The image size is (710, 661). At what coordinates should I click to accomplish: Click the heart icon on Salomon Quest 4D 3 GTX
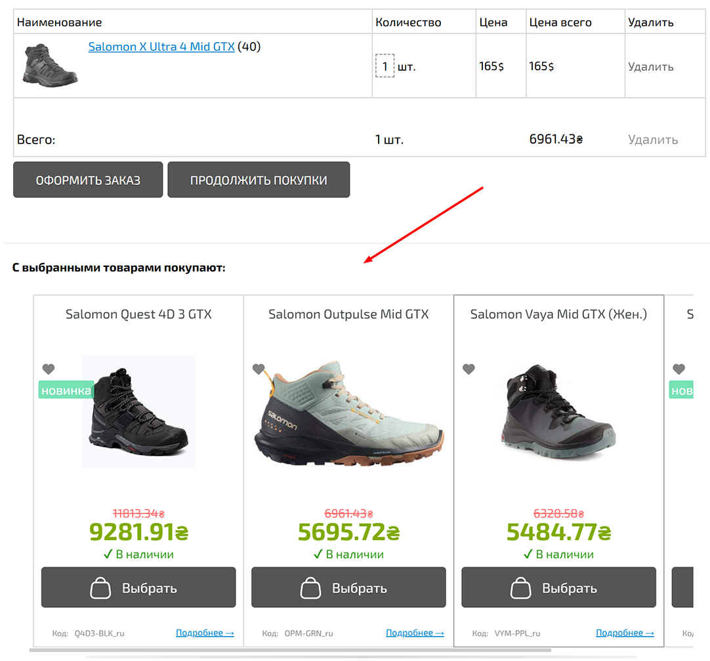pos(48,369)
